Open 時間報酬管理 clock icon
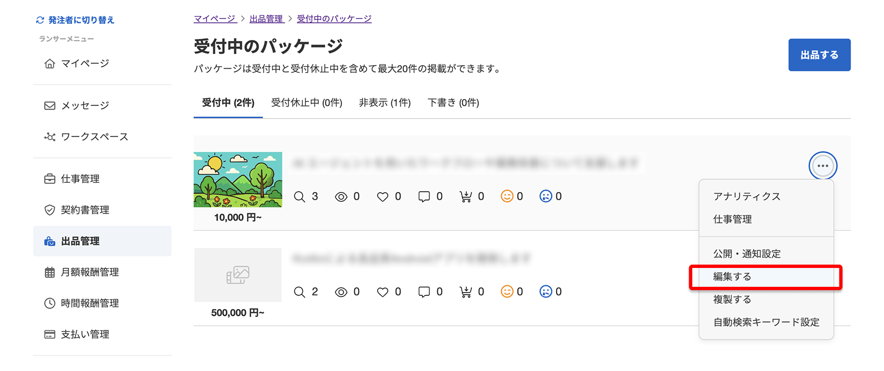 click(x=50, y=304)
